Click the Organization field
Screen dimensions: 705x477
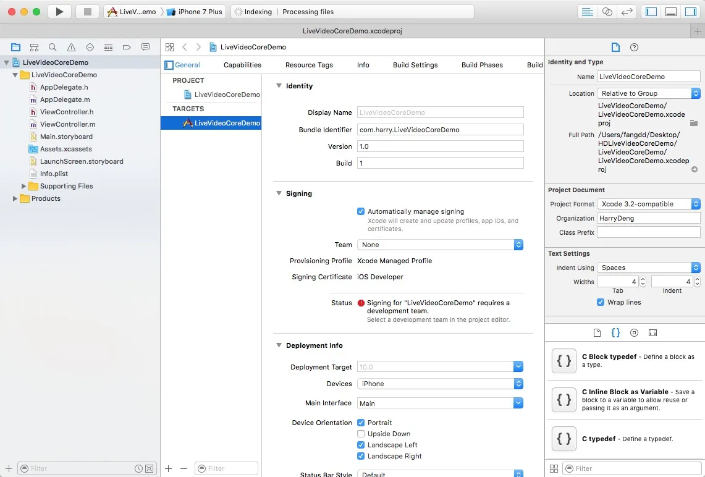[648, 218]
